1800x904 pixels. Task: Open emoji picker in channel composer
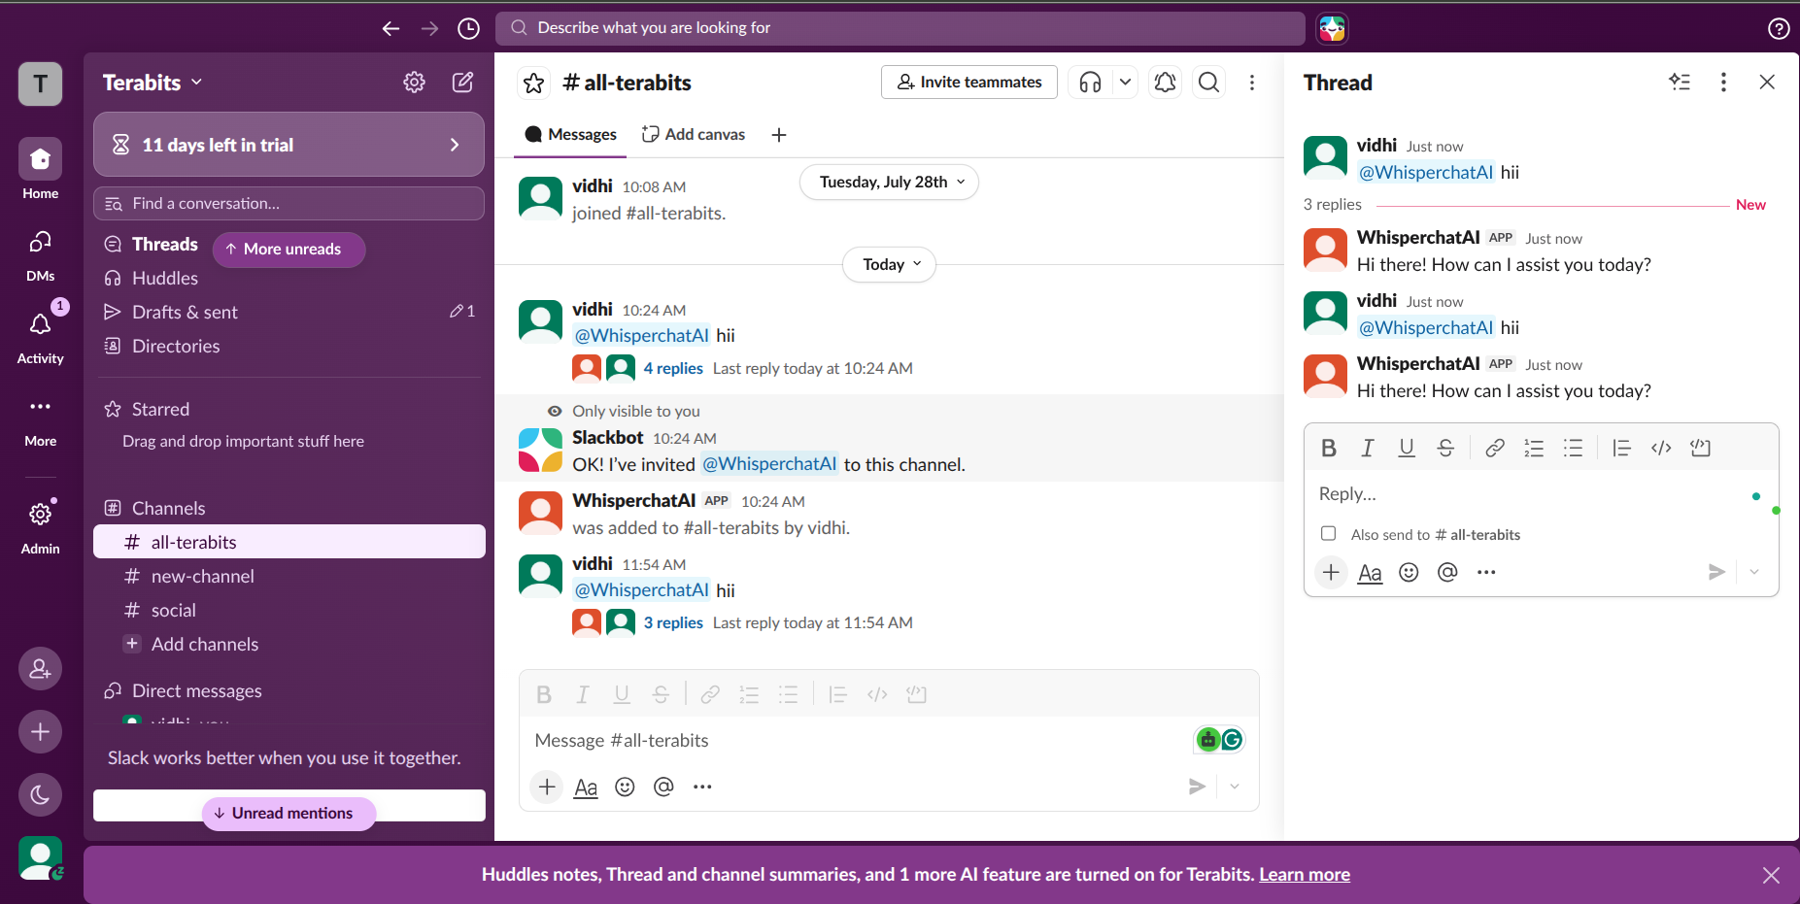coord(625,787)
